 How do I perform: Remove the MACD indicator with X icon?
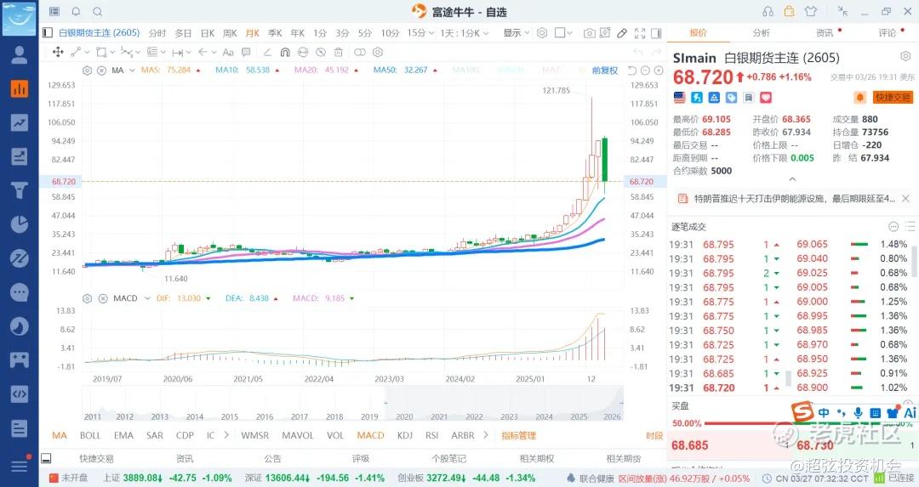(103, 298)
